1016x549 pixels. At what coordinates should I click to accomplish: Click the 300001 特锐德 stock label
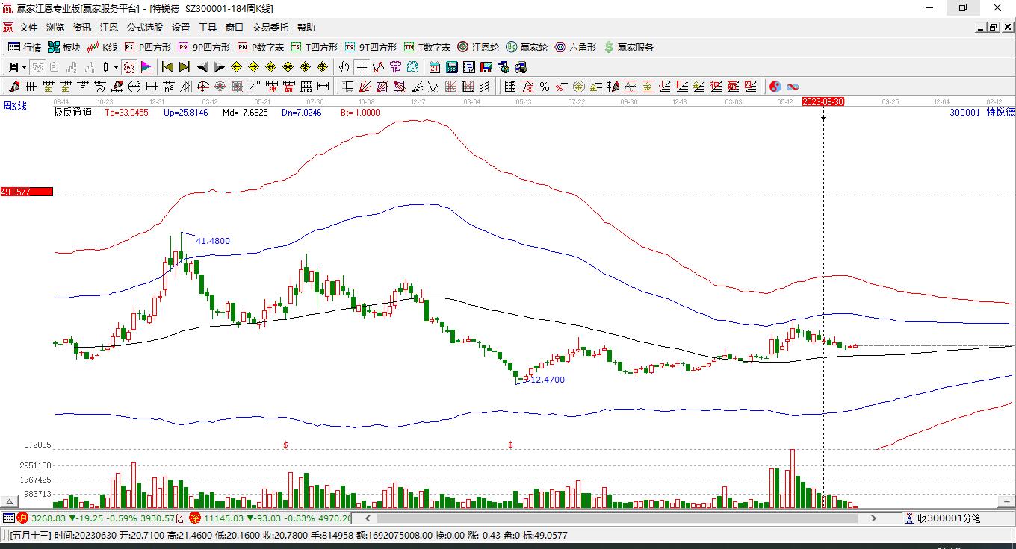(982, 113)
